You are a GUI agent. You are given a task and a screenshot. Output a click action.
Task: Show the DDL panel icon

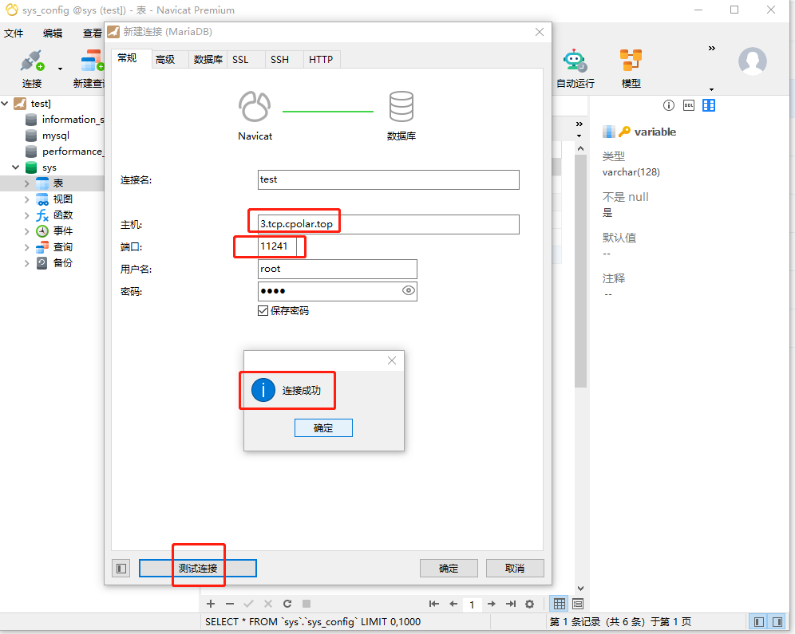(689, 105)
